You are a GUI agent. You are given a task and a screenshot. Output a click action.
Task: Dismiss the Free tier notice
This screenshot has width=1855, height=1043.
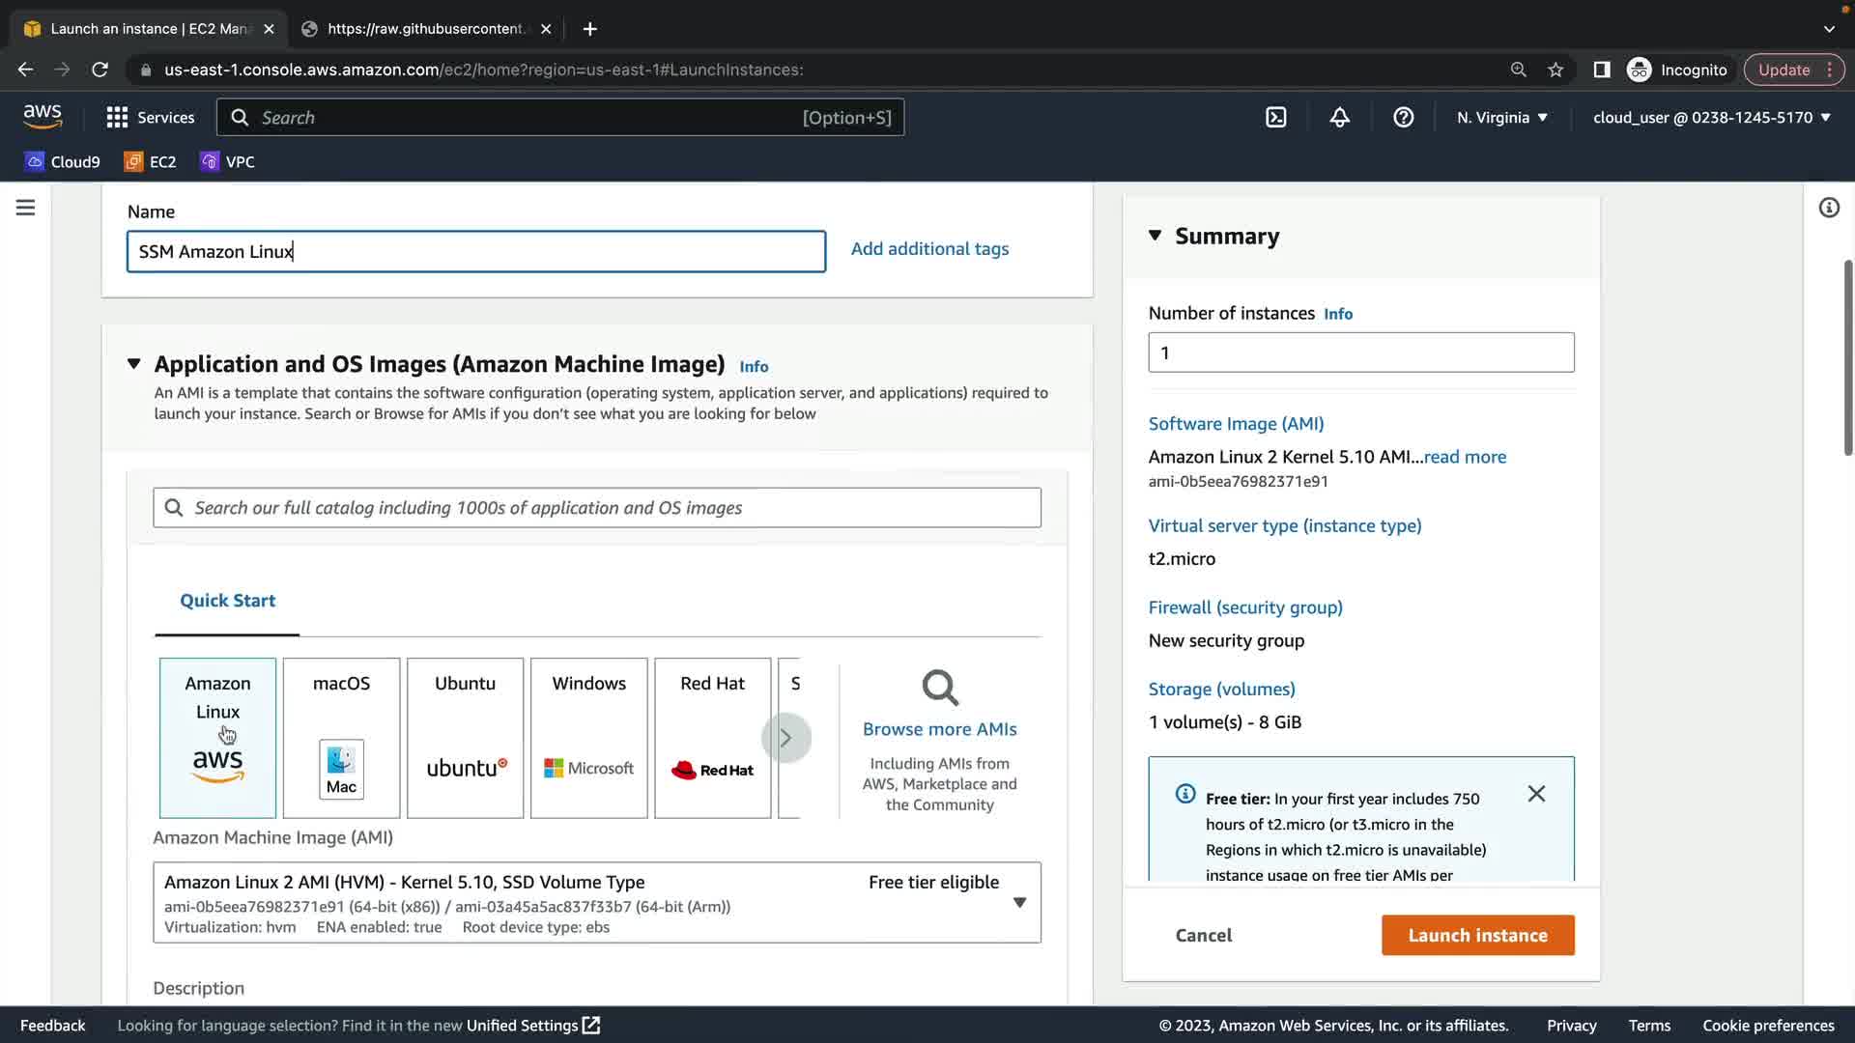(1536, 794)
